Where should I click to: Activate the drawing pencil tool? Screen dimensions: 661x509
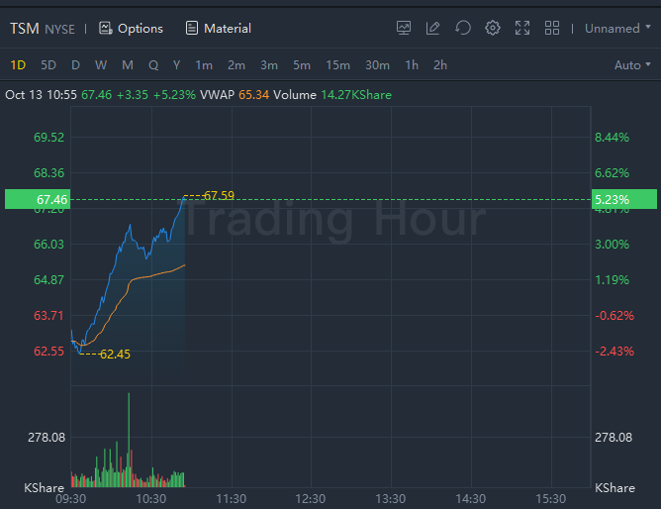point(433,28)
